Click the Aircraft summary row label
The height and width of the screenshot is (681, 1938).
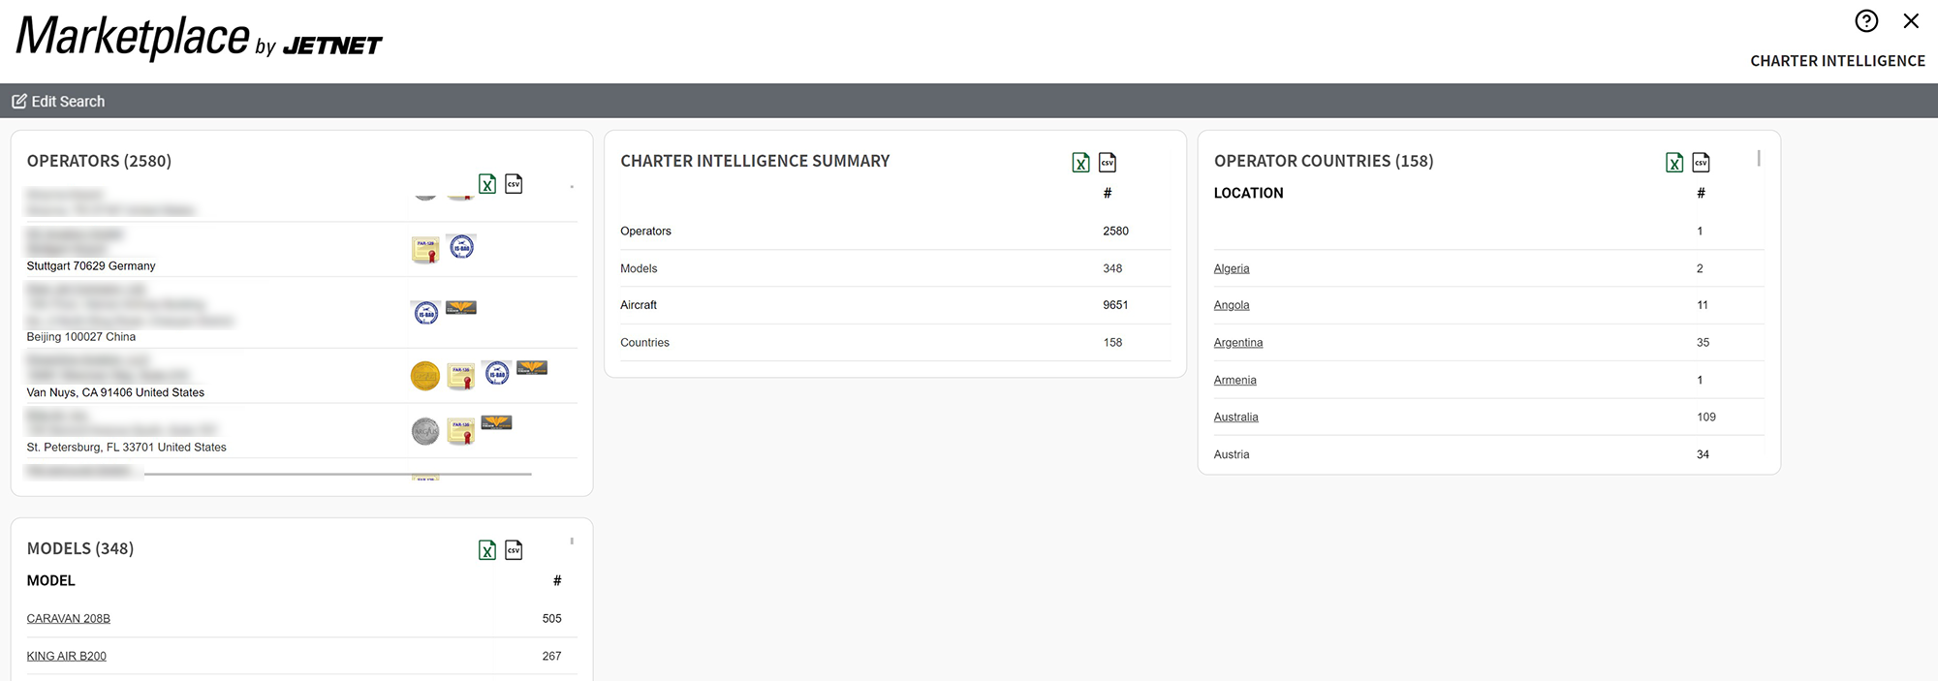[639, 305]
